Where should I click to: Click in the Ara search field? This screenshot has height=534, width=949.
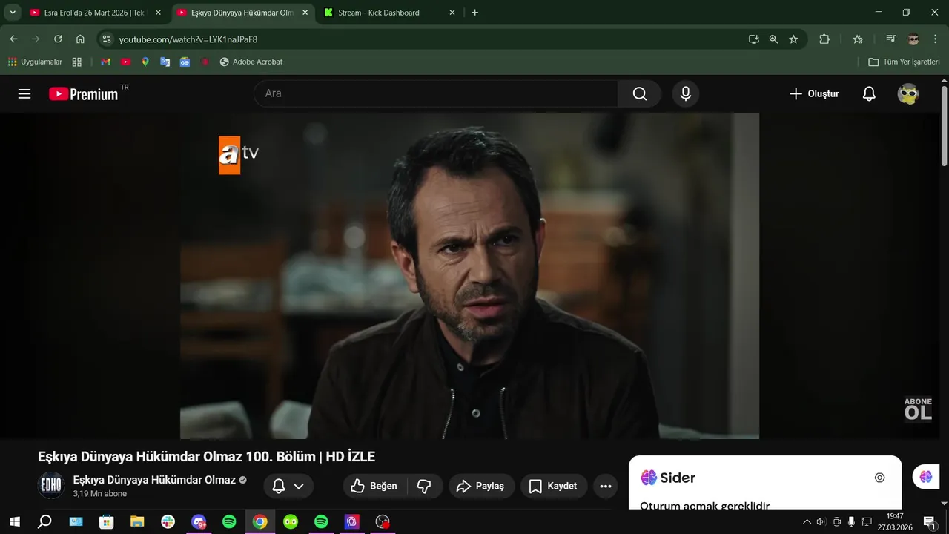tap(436, 93)
